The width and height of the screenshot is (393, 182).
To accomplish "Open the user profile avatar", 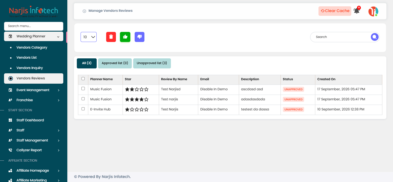I will 373,11.
